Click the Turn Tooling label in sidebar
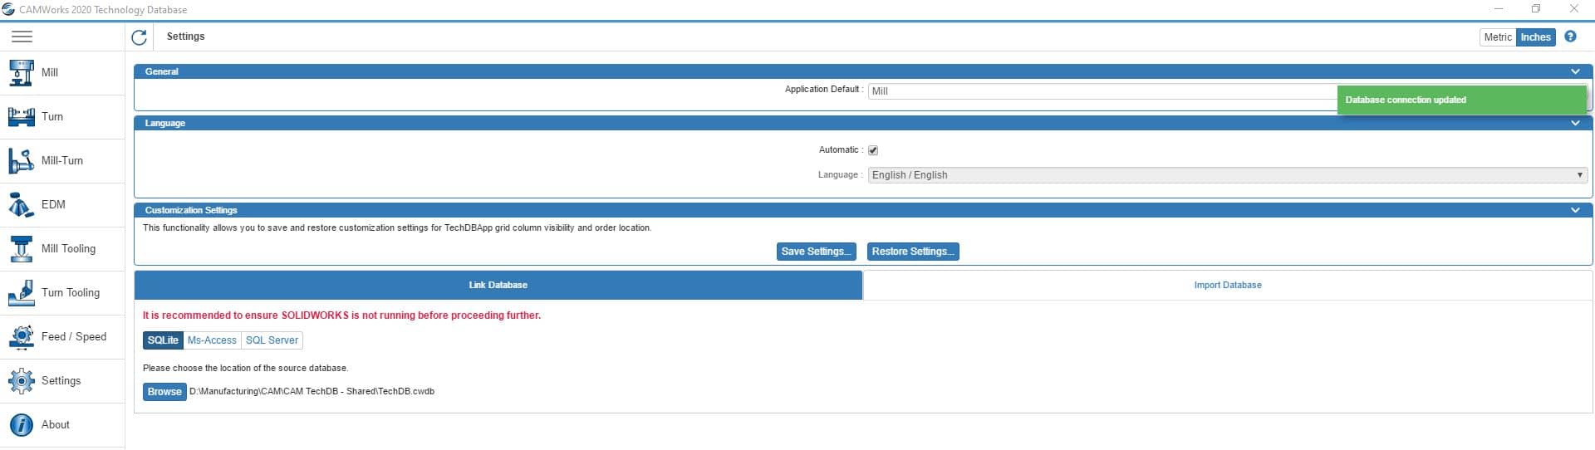 coord(71,293)
